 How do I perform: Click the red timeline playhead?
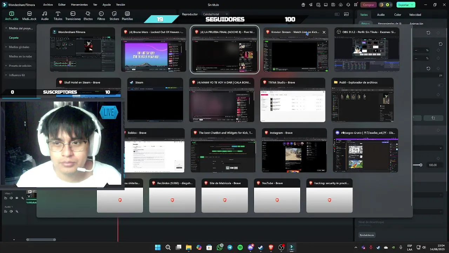click(x=118, y=230)
